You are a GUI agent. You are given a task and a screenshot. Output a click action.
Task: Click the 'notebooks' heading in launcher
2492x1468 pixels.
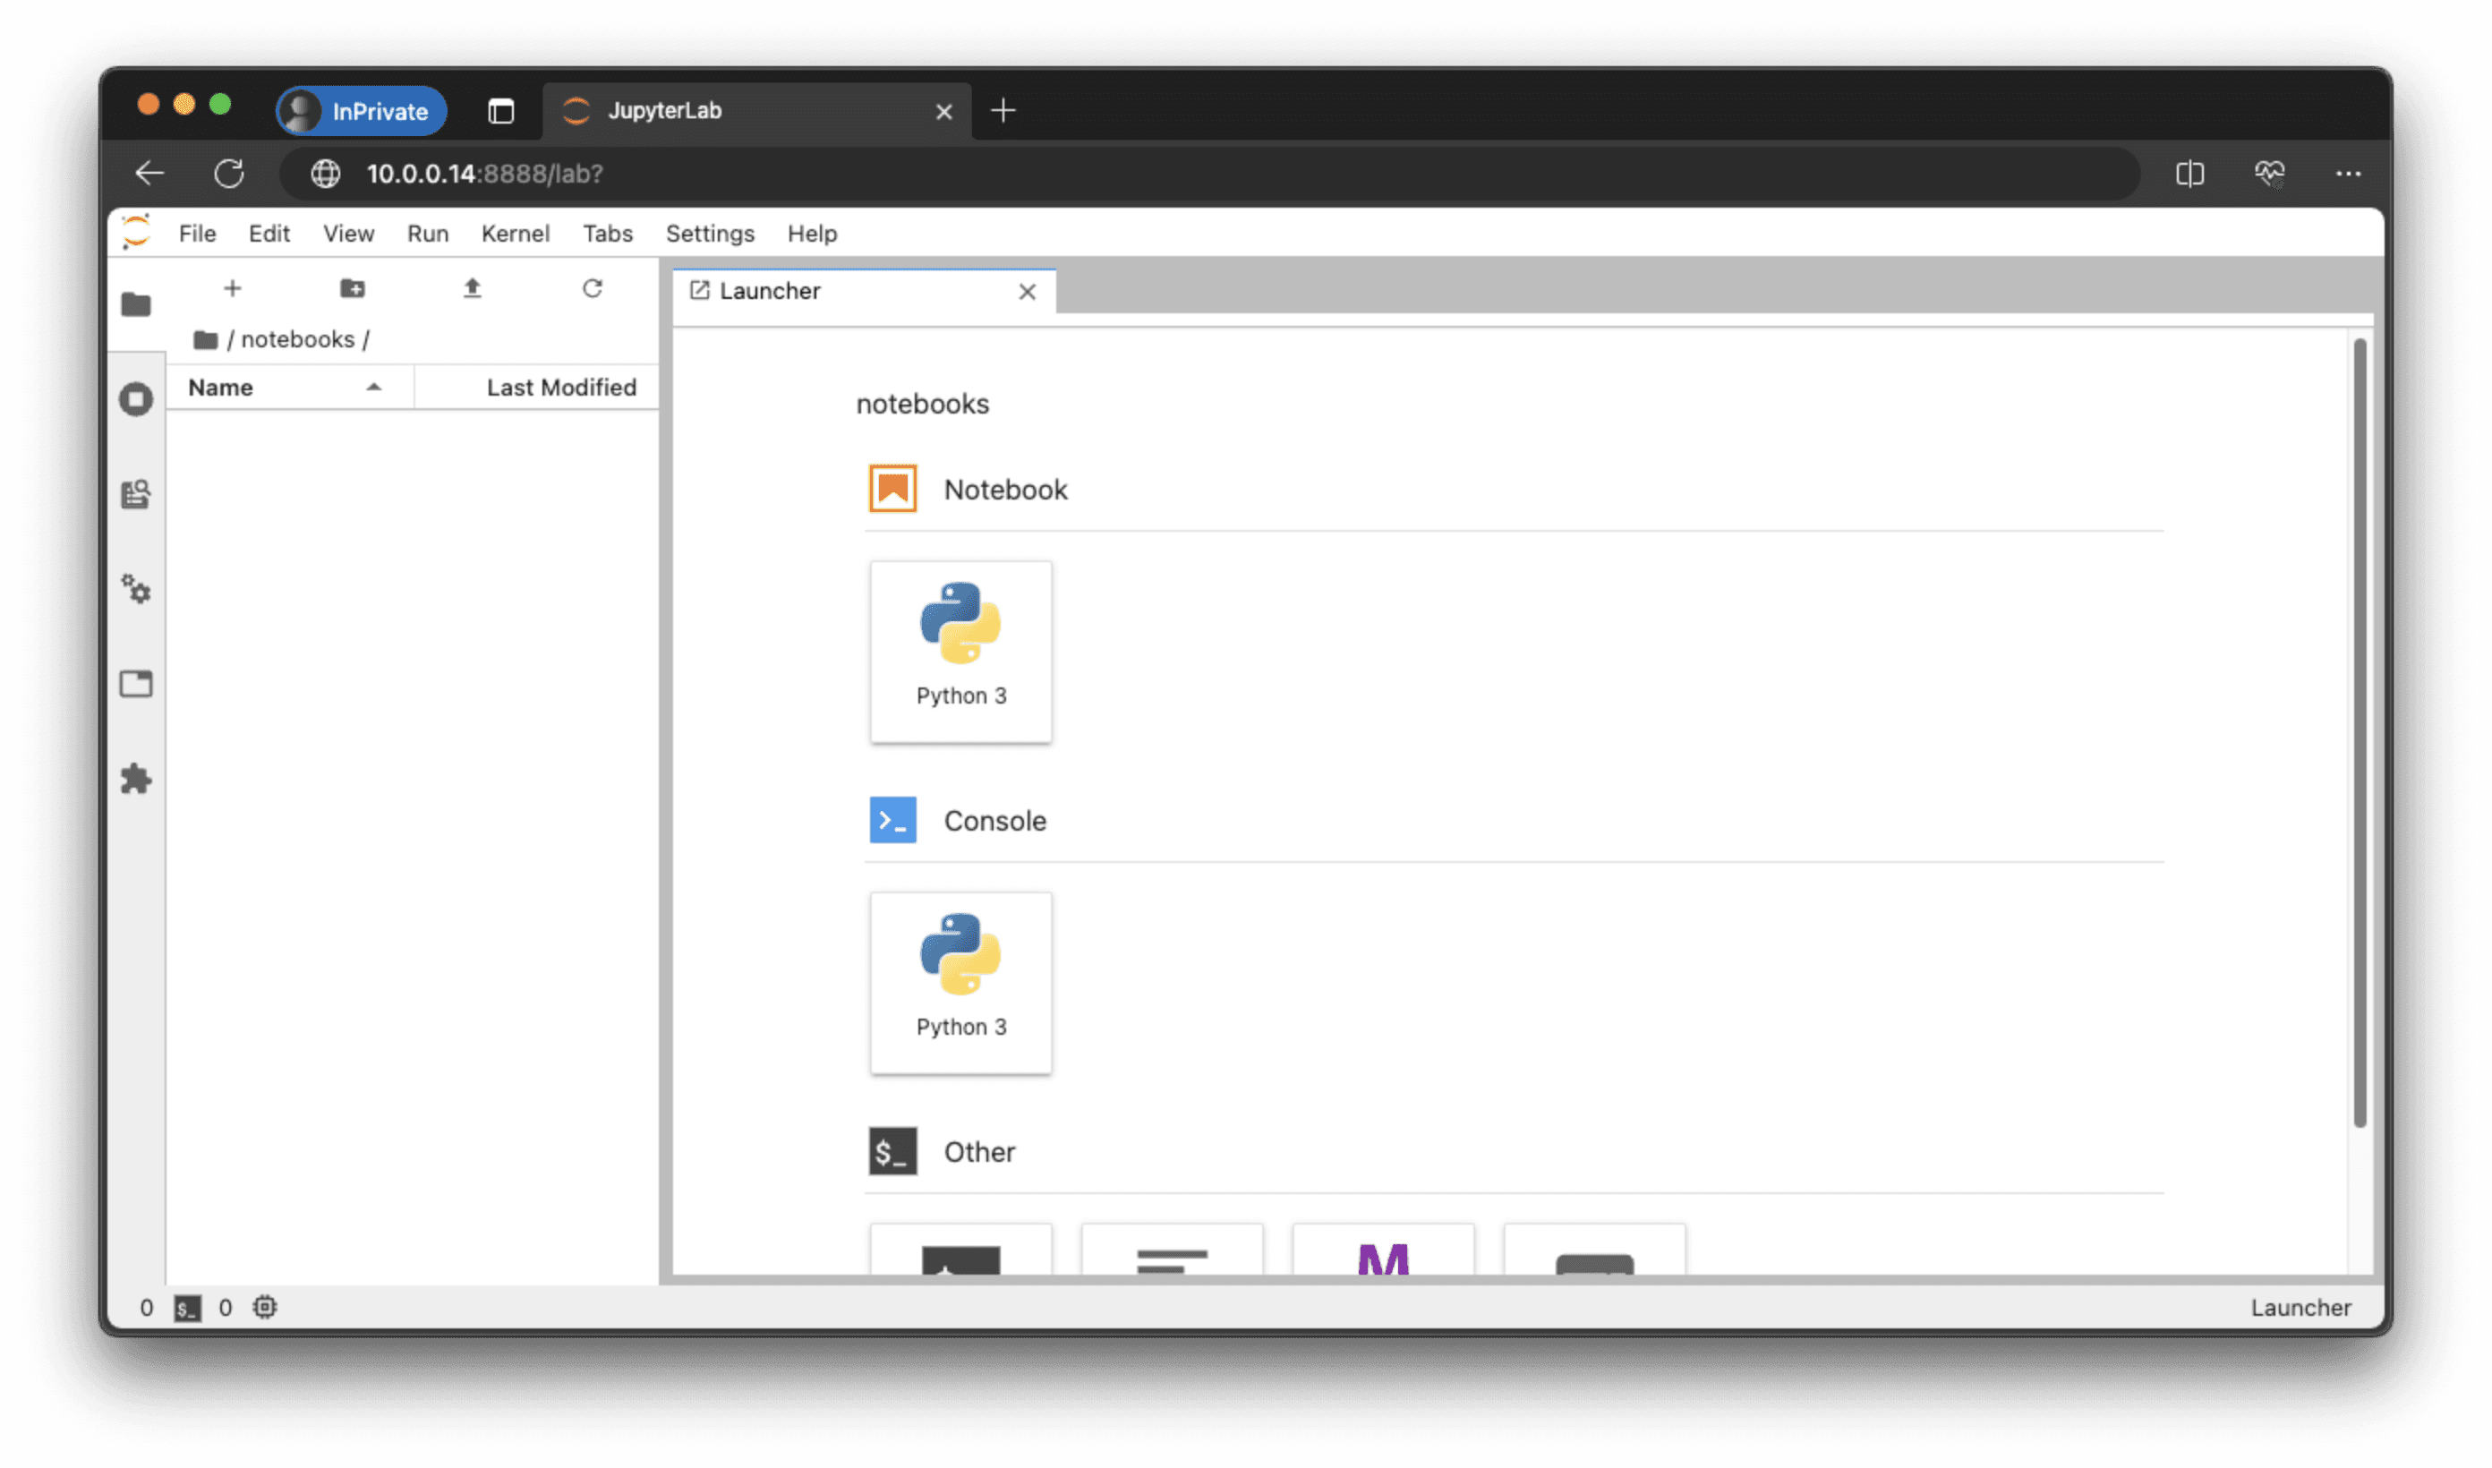click(x=923, y=404)
